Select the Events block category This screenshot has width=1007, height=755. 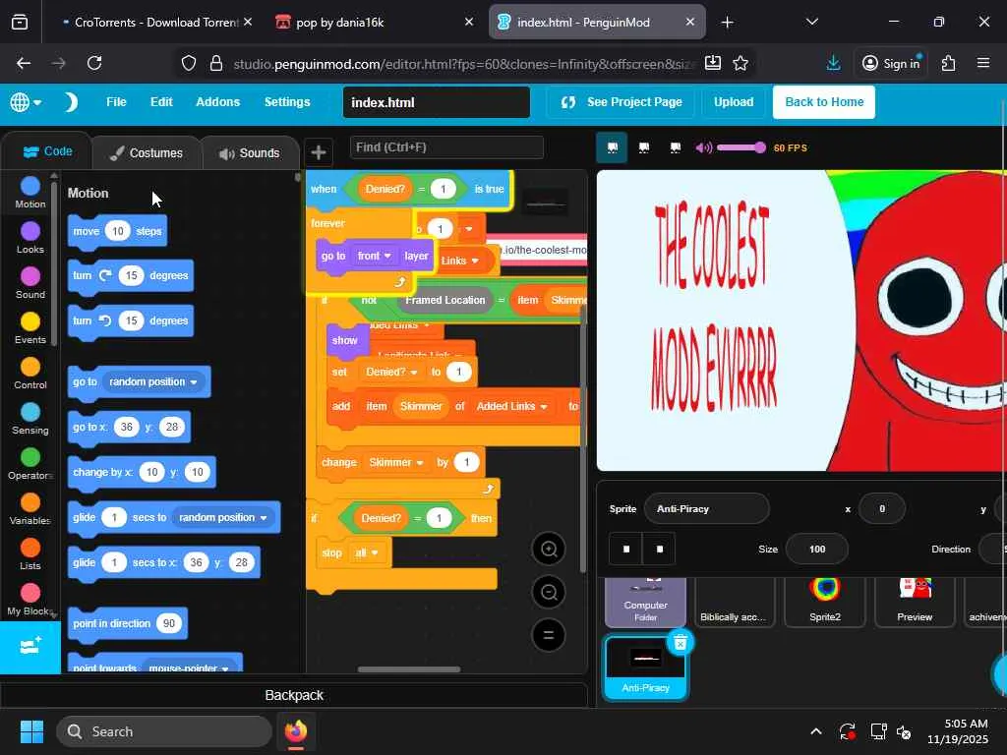[x=30, y=328]
